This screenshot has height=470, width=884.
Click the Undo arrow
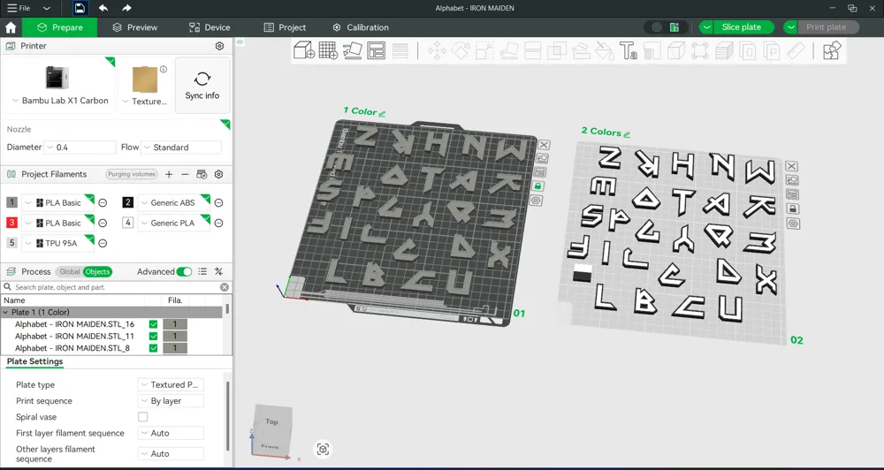(x=103, y=9)
